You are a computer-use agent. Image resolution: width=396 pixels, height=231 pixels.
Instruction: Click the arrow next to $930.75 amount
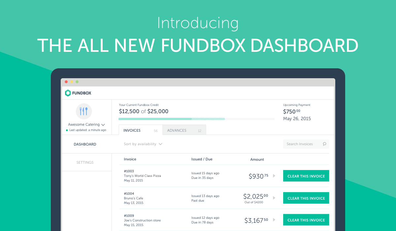[274, 176]
